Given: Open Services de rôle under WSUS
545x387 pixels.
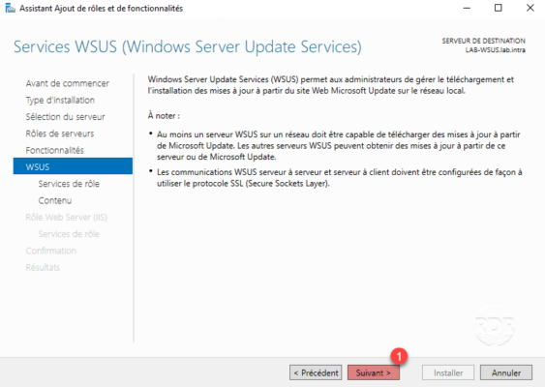Looking at the screenshot, I should pyautogui.click(x=69, y=184).
